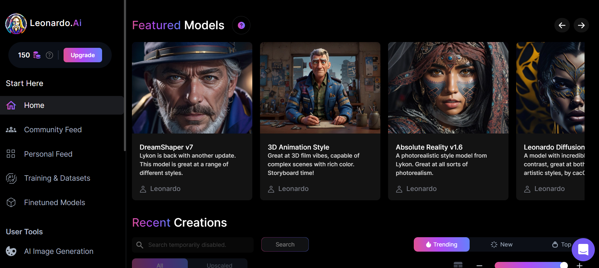The image size is (599, 268).
Task: Select the Trending filter
Action: point(442,245)
